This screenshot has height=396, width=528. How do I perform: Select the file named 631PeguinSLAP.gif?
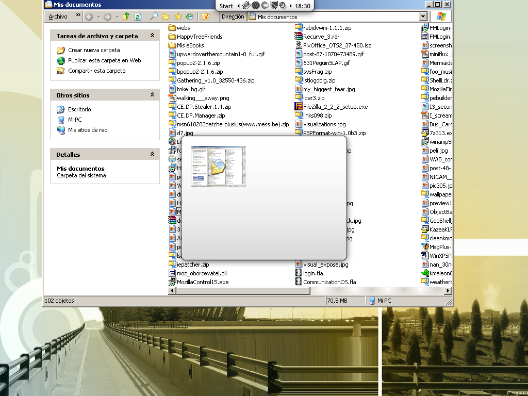[x=326, y=63]
